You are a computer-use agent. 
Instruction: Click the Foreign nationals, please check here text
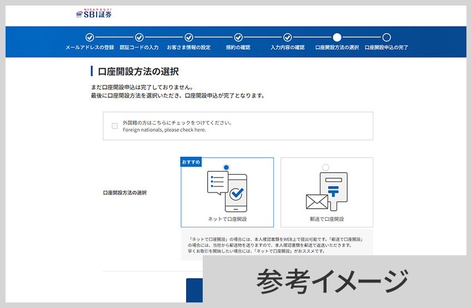(164, 130)
